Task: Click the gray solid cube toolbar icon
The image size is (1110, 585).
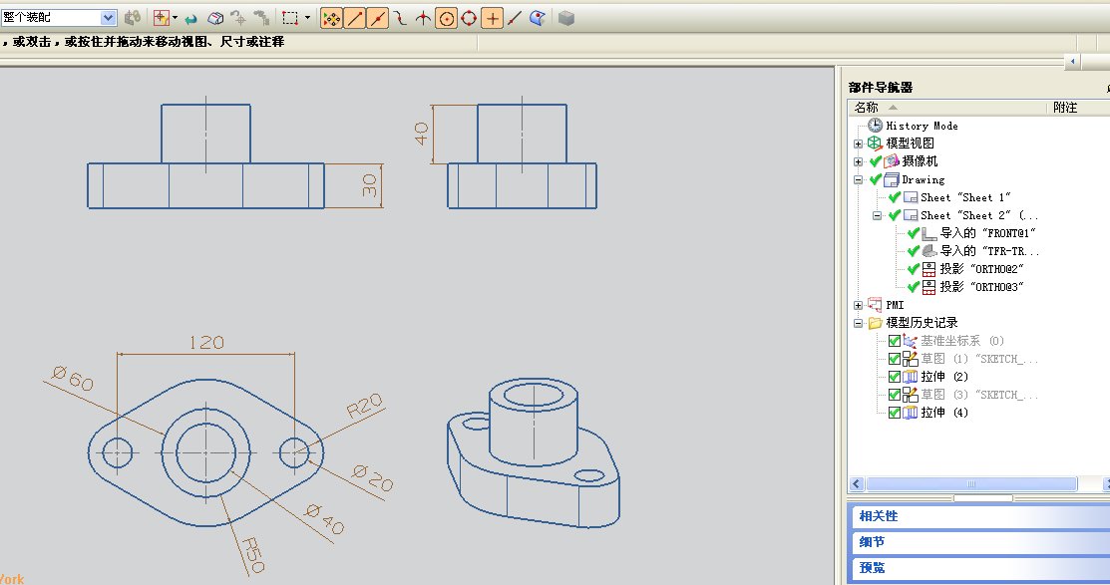Action: click(x=565, y=18)
